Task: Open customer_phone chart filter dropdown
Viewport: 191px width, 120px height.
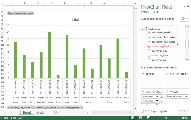Action: click(81, 107)
